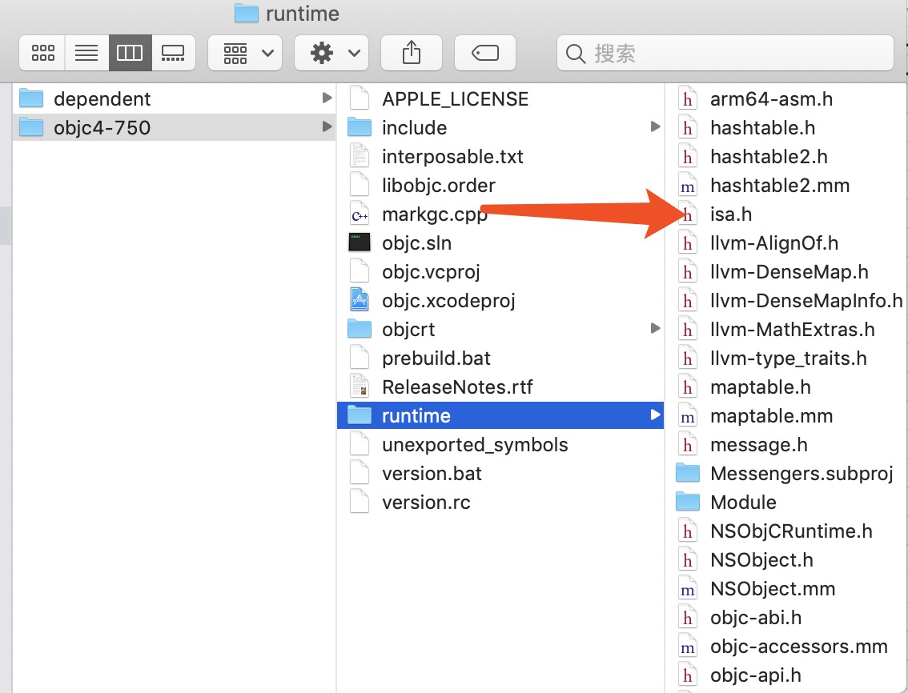
Task: Click the Share toolbar button
Action: (411, 54)
